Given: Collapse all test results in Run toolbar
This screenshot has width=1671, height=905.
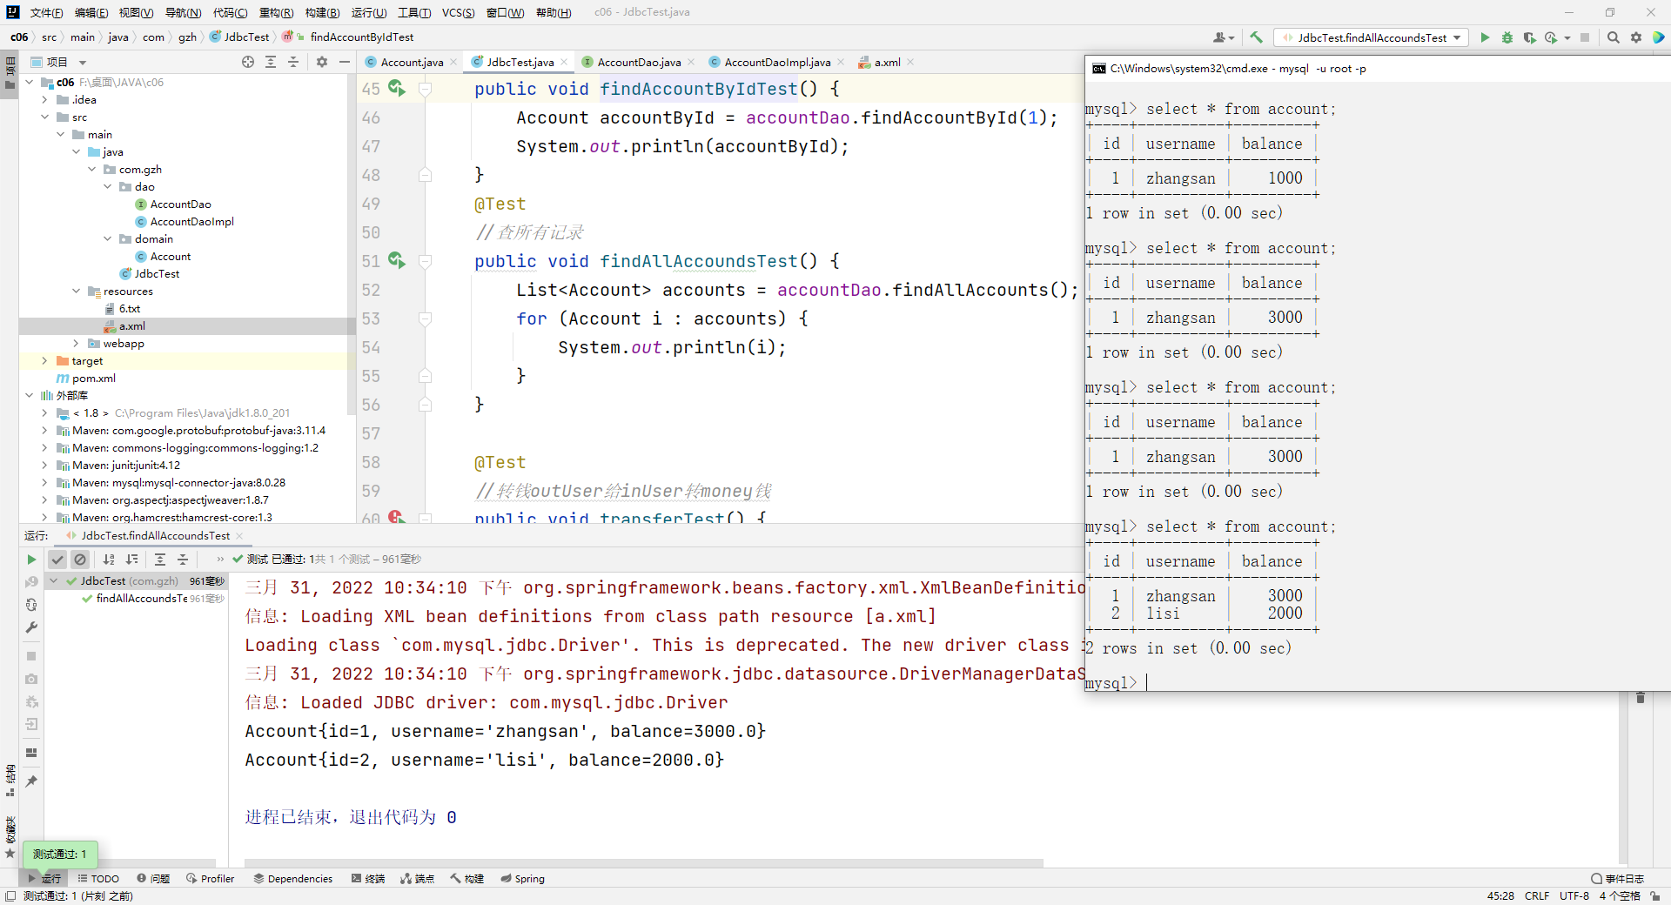Looking at the screenshot, I should [x=183, y=560].
